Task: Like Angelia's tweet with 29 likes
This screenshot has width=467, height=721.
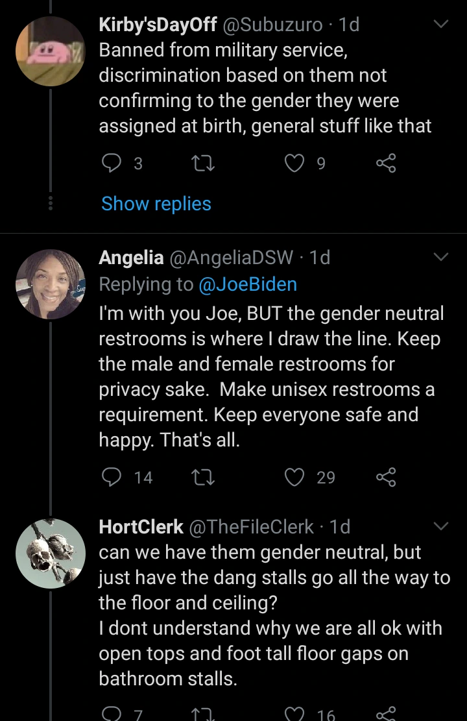Action: pos(295,478)
